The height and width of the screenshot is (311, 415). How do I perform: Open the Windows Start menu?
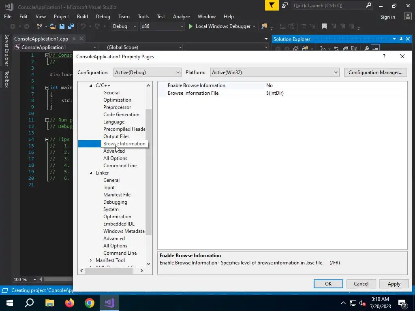tap(10, 303)
